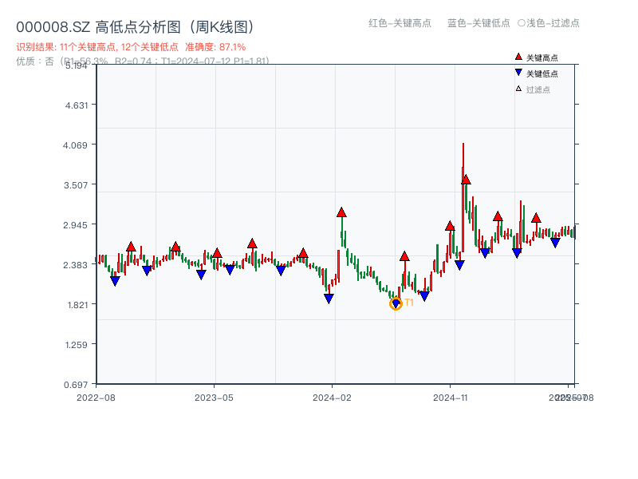Click the blue triangle icon in the legend
The width and height of the screenshot is (638, 479).
click(x=518, y=73)
